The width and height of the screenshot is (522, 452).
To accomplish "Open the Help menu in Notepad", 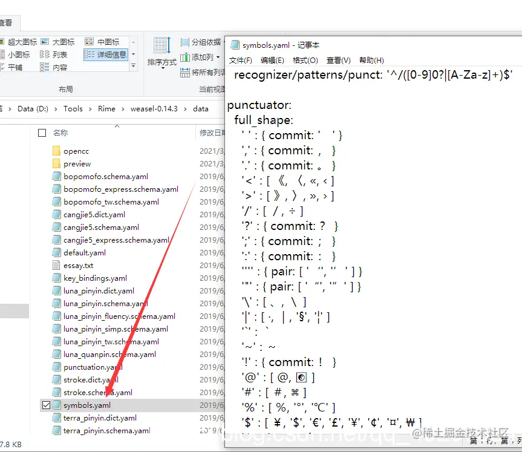I will 371,61.
